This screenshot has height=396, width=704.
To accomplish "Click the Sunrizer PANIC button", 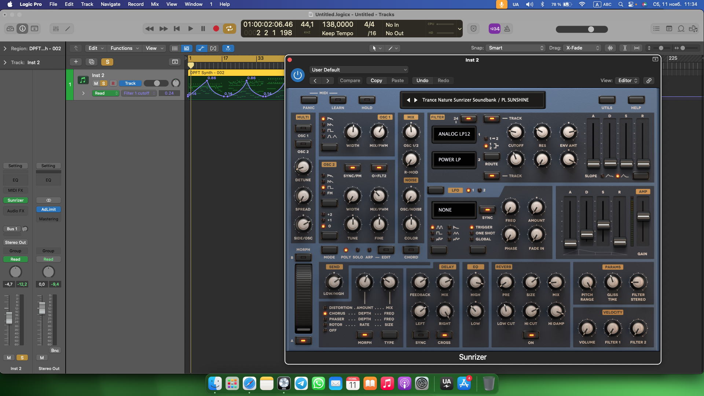I will tap(309, 100).
